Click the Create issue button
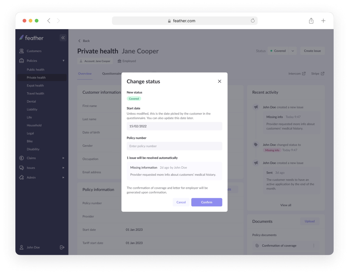 (312, 51)
